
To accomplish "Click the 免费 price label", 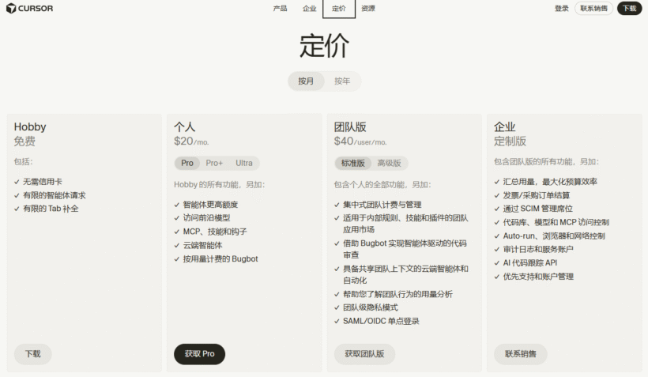I will point(24,141).
